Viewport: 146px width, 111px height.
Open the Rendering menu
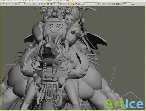56,1
